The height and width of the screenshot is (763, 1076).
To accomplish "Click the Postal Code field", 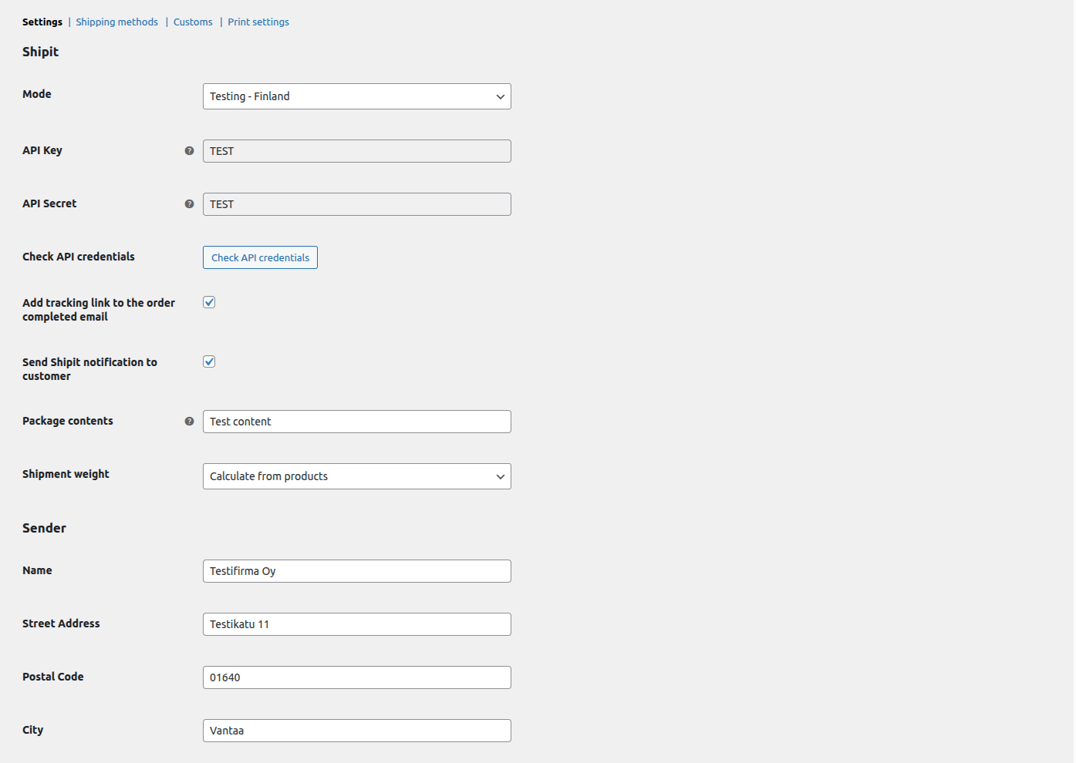I will 356,677.
